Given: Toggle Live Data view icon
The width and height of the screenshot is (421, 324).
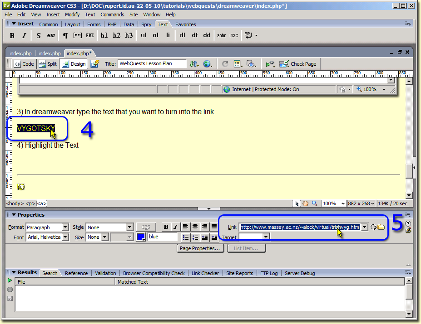Looking at the screenshot, I should point(95,64).
